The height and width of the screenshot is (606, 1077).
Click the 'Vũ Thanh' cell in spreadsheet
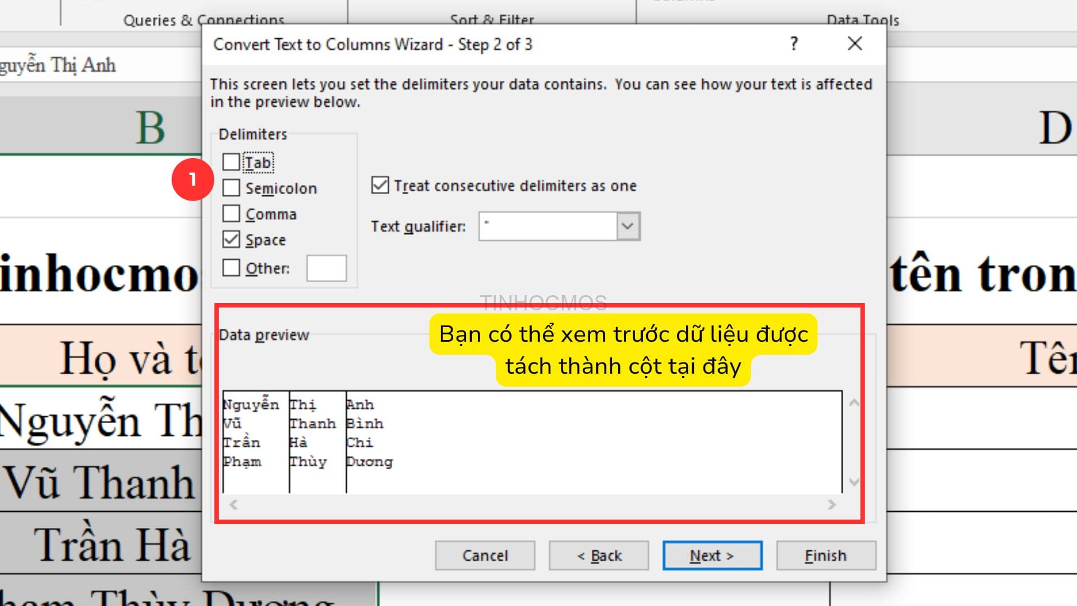101,481
